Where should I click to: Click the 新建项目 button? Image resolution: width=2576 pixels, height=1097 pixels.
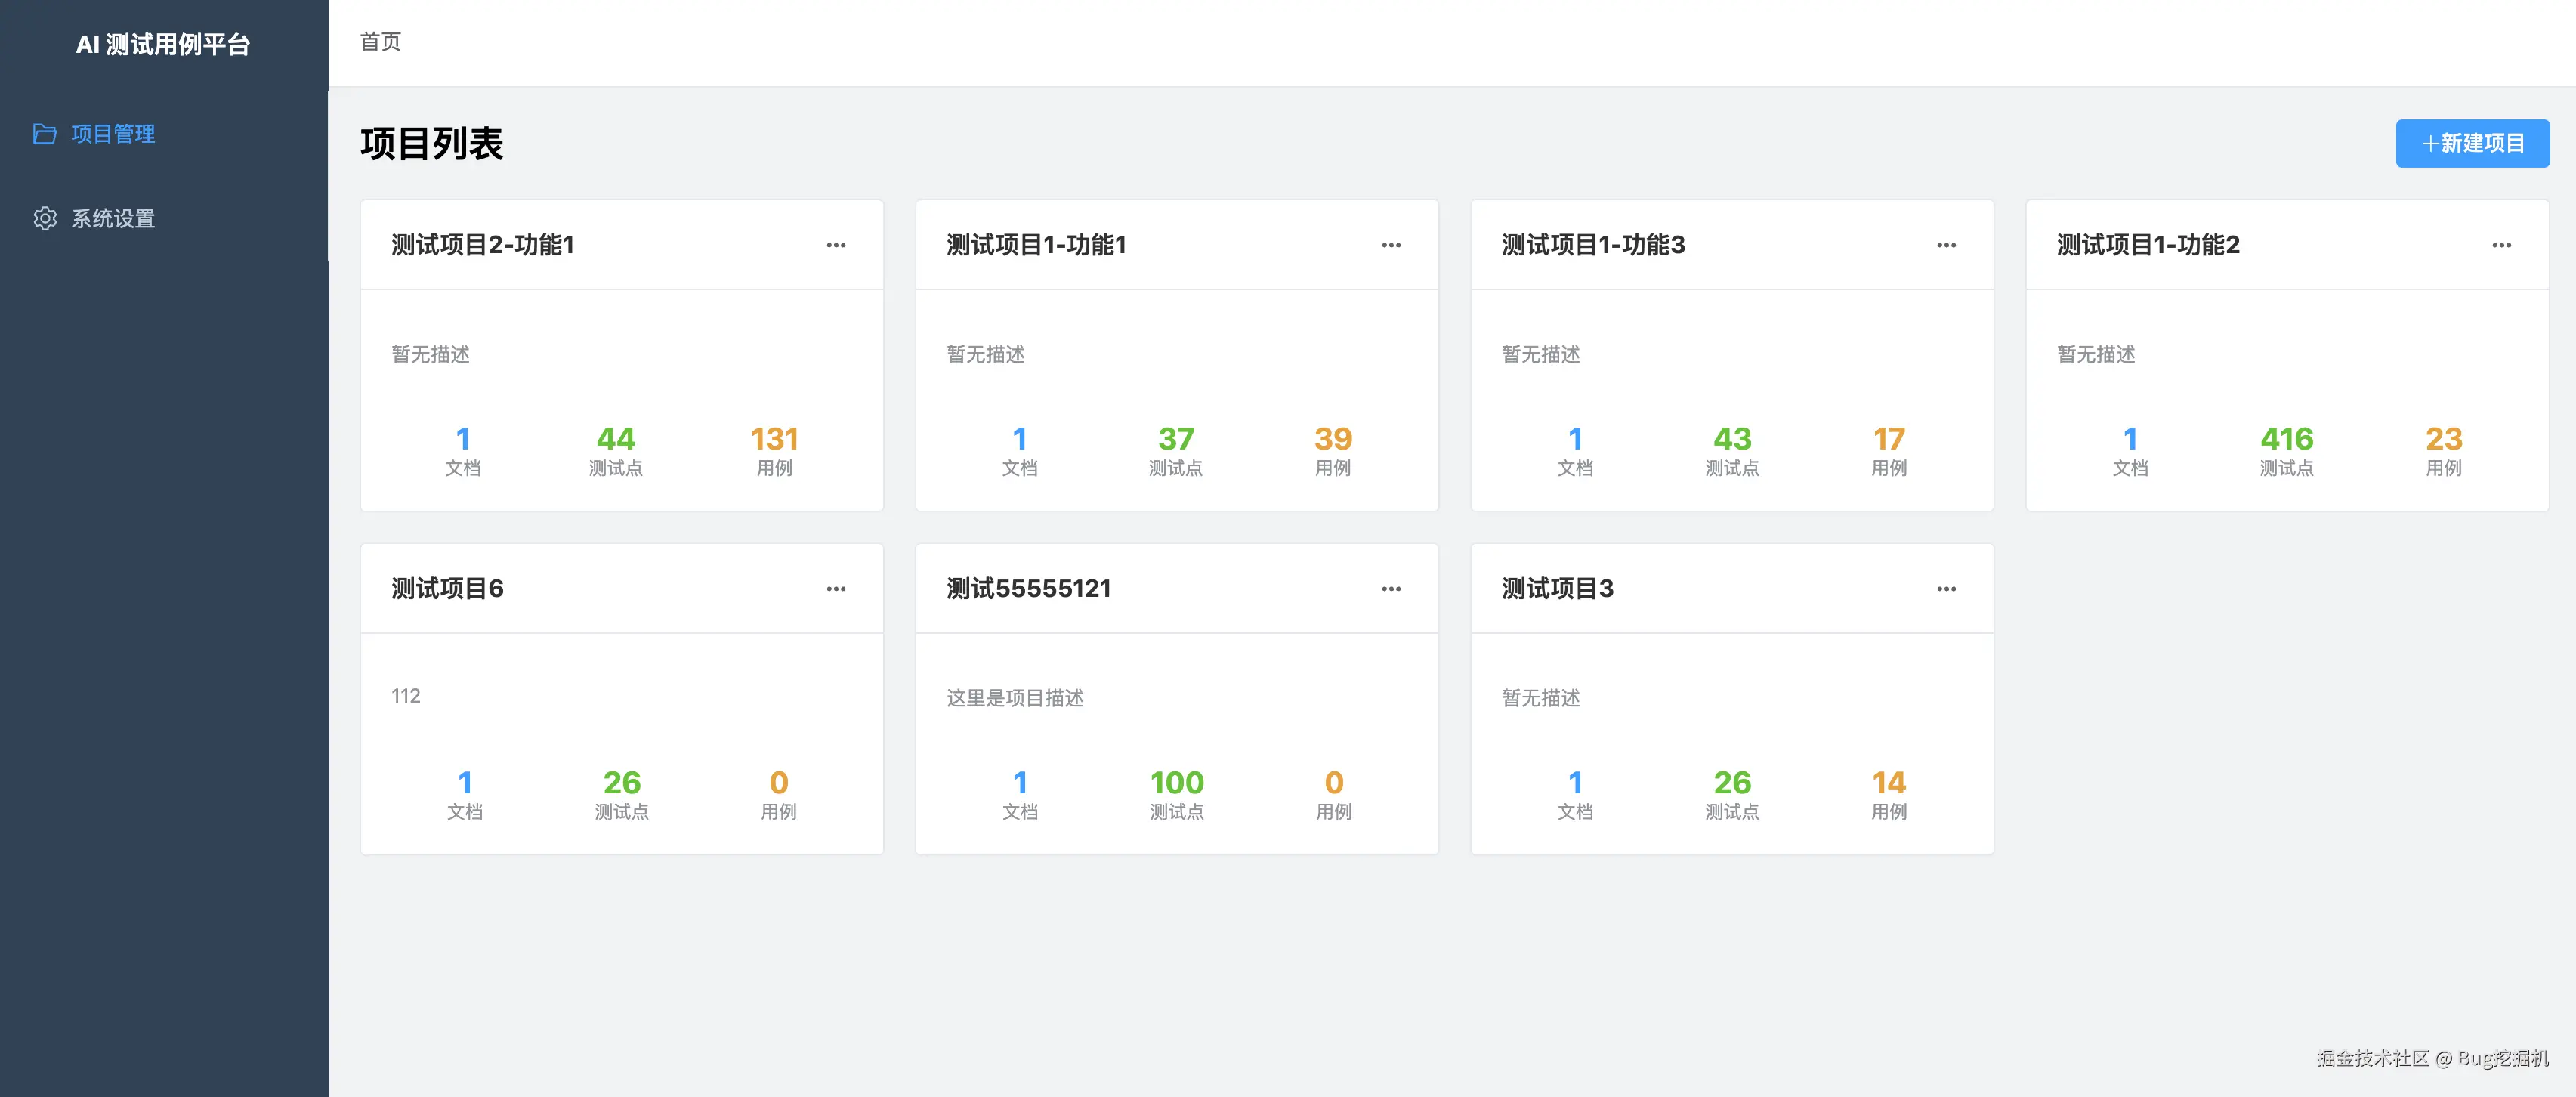[x=2472, y=143]
